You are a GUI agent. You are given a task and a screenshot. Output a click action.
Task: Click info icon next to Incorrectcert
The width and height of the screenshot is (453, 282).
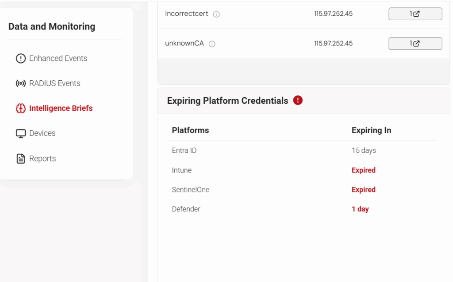point(216,14)
